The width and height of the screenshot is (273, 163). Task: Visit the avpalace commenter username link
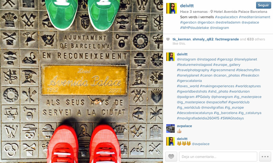point(184,126)
